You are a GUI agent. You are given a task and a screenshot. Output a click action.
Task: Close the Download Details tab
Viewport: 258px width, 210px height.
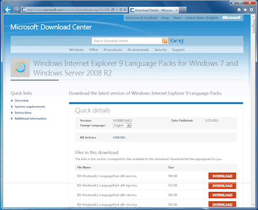point(177,10)
